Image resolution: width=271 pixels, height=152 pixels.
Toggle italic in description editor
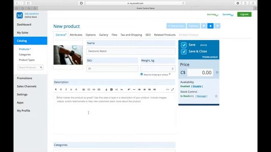(x=66, y=90)
